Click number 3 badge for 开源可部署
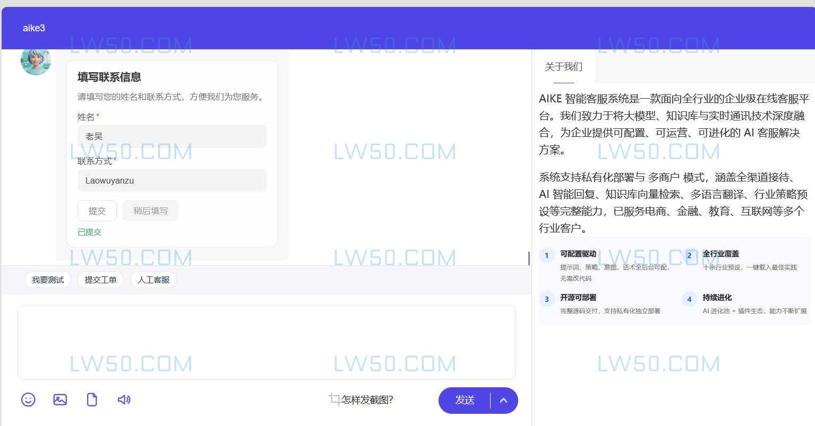This screenshot has height=426, width=815. 547,299
